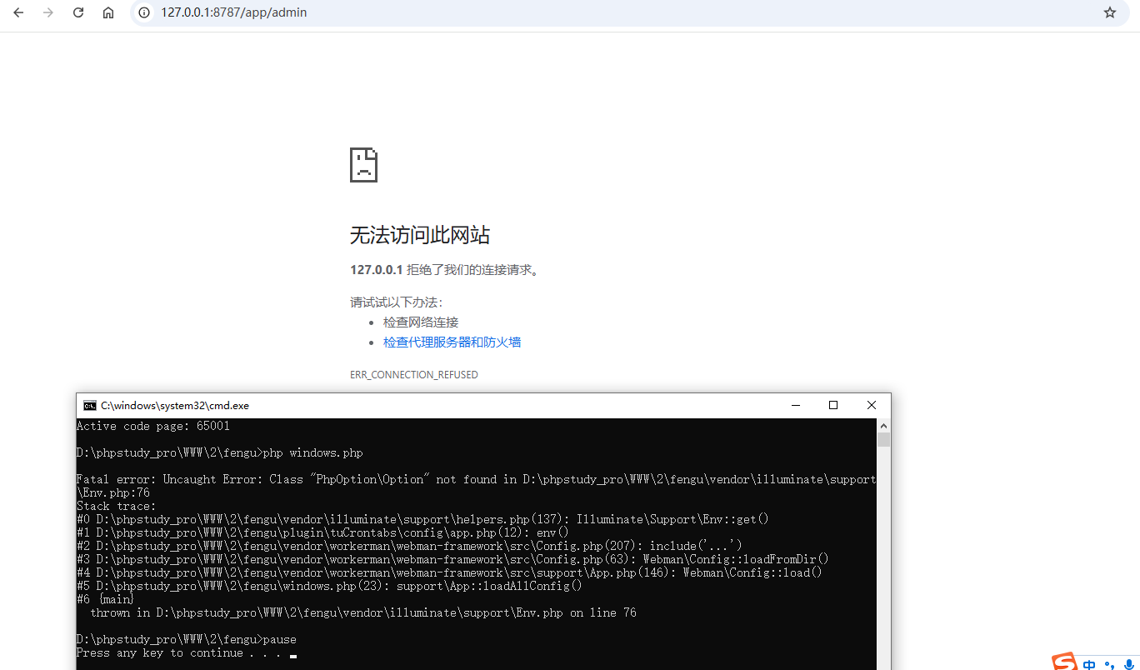Click the 'php windows.php' command line
The width and height of the screenshot is (1140, 670).
220,452
